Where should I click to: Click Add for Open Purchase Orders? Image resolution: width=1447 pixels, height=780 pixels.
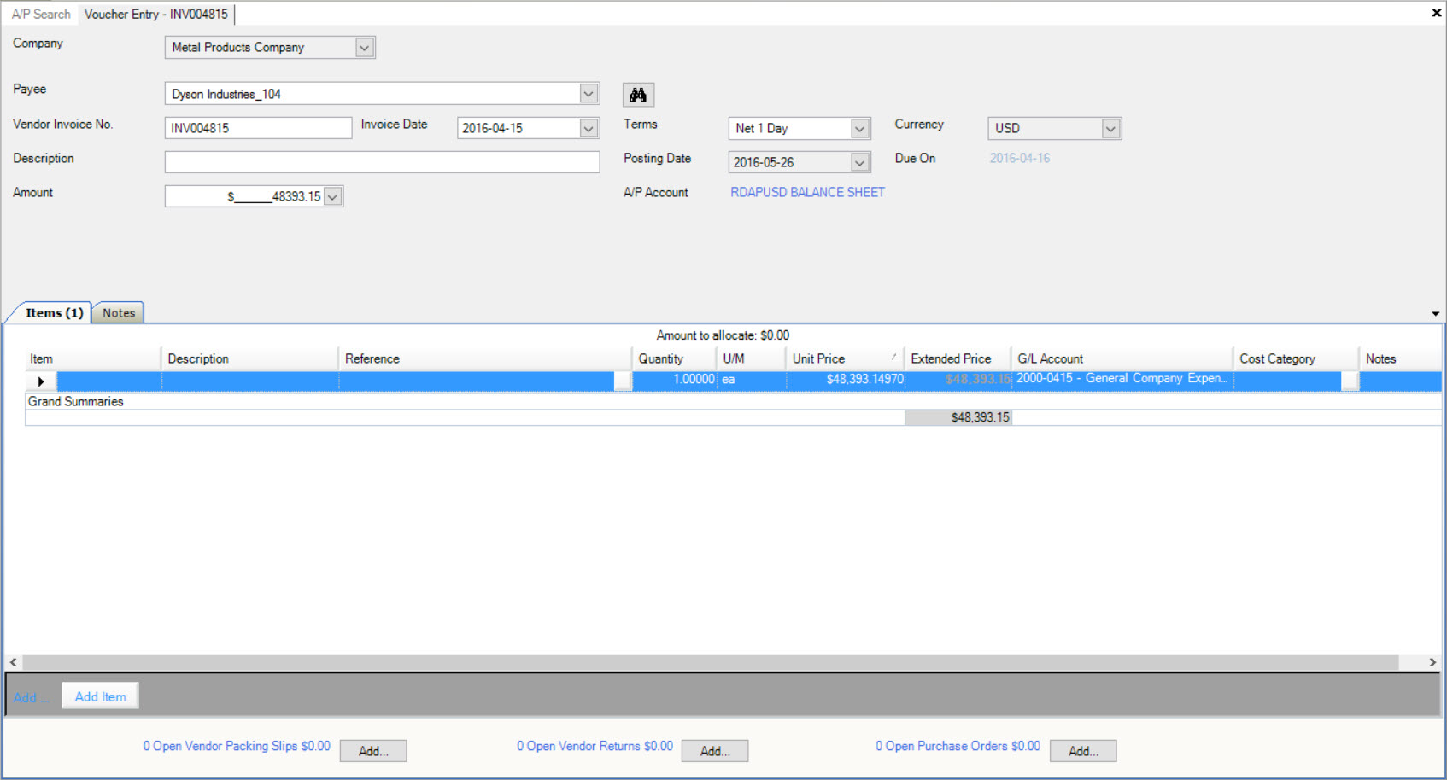(x=1083, y=751)
